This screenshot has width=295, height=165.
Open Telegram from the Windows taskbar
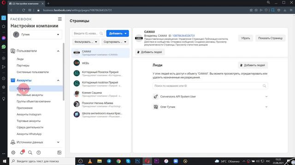coord(109,161)
